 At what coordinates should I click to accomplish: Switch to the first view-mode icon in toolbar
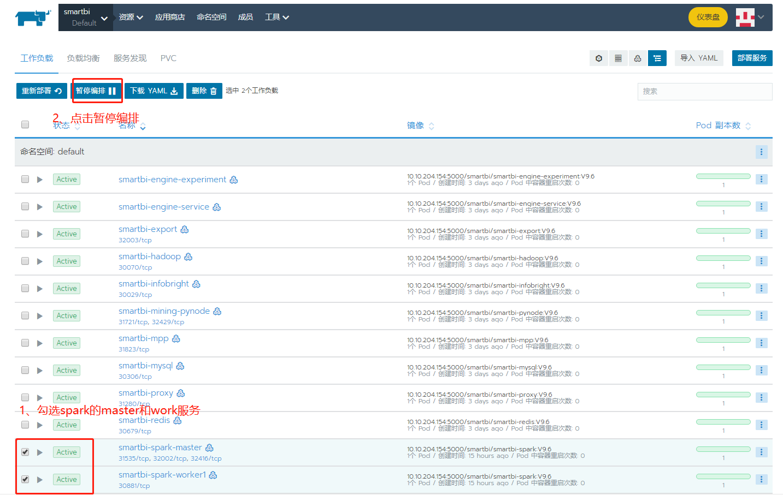[x=599, y=58]
